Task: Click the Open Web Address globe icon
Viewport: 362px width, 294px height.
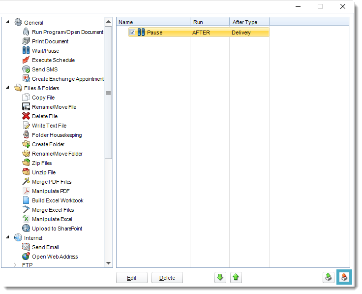Action: coord(26,256)
